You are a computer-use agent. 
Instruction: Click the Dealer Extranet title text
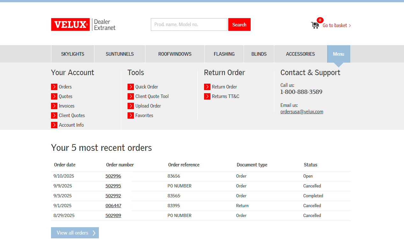point(105,24)
